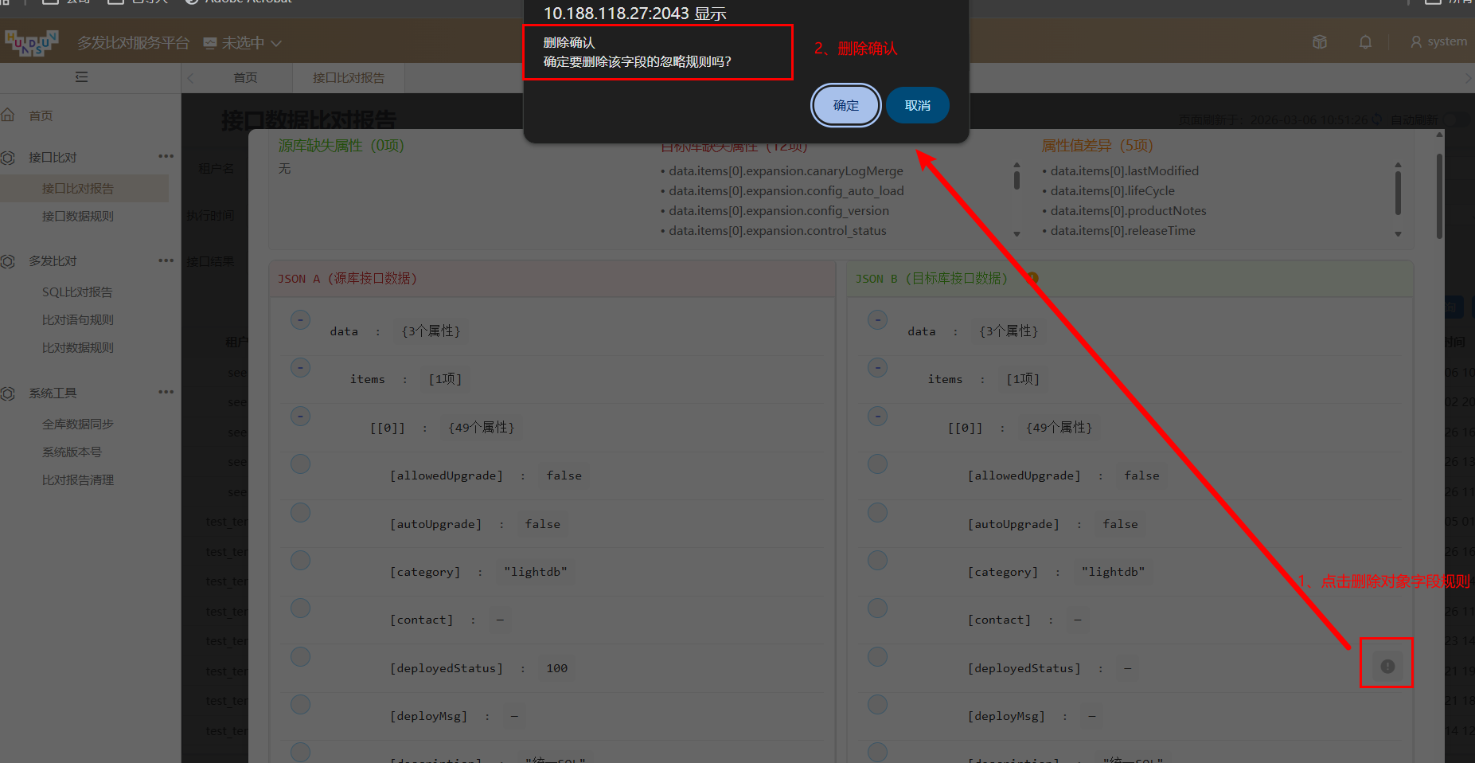Confirm deletion with the 确定 button
The width and height of the screenshot is (1475, 763).
845,105
